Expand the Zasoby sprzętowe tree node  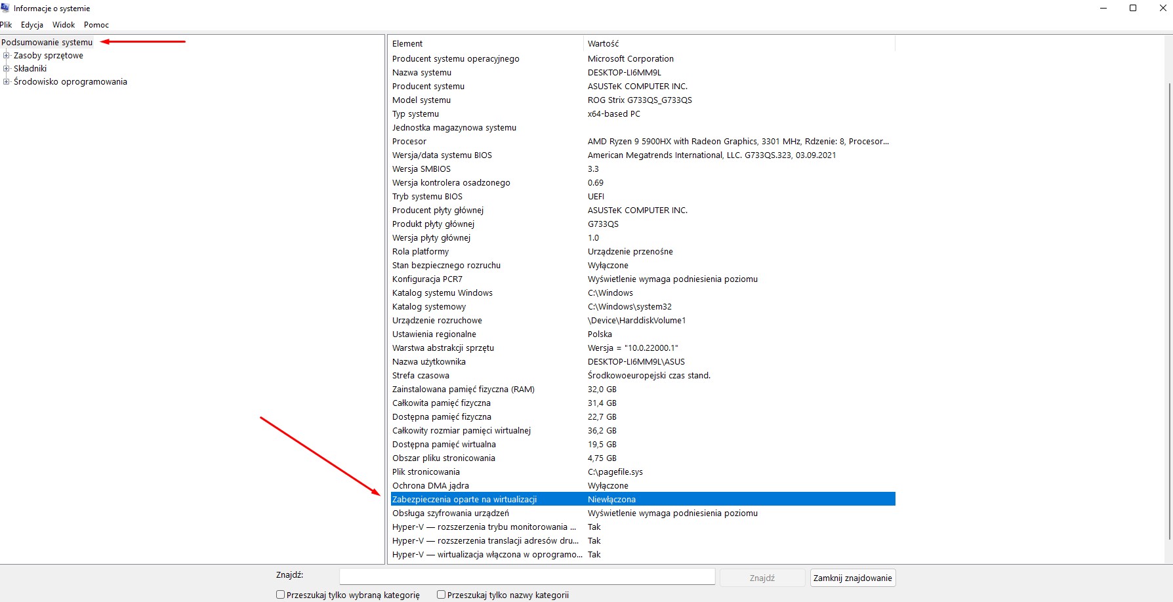pyautogui.click(x=7, y=56)
